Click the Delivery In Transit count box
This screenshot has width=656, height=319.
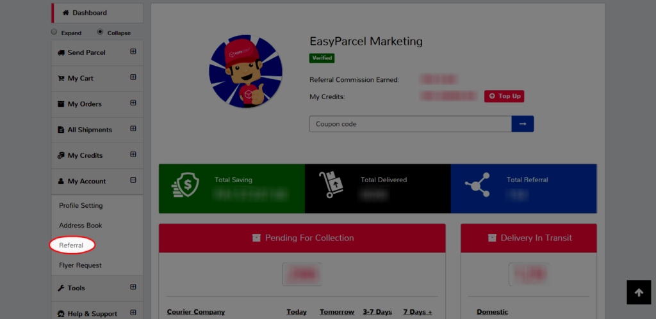[x=529, y=274]
